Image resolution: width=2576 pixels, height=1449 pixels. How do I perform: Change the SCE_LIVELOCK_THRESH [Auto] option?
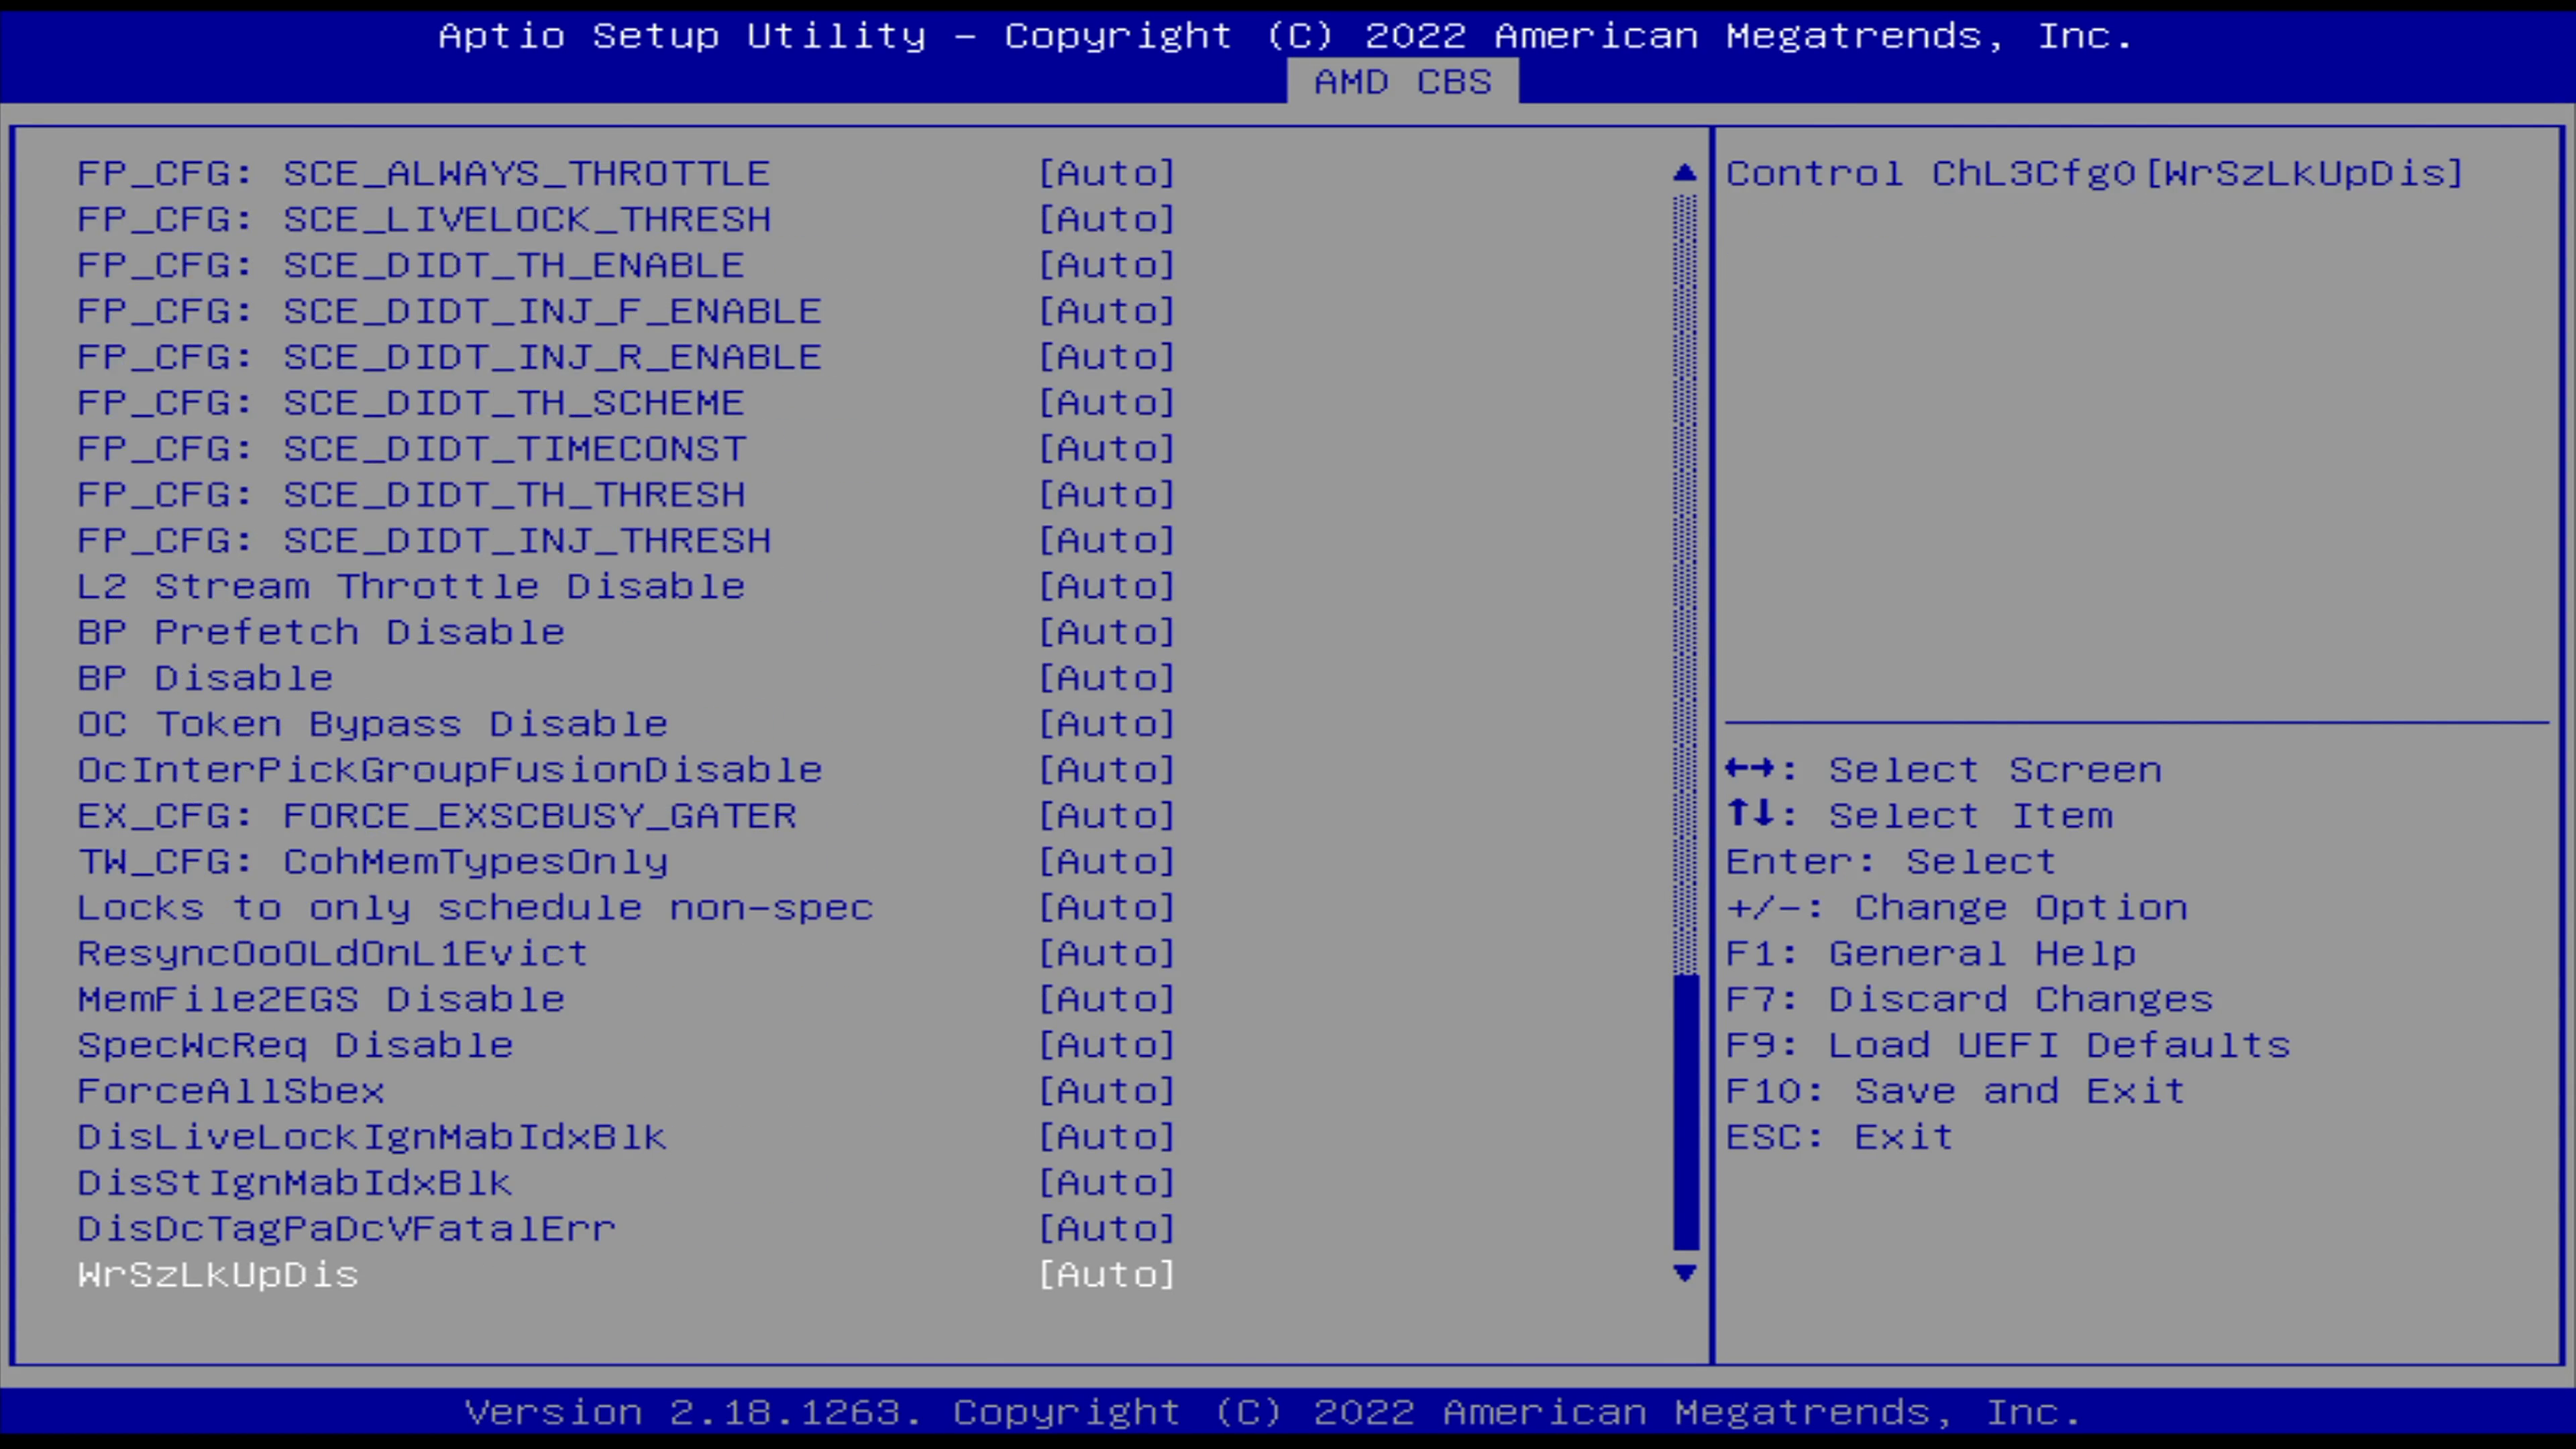pos(1107,219)
